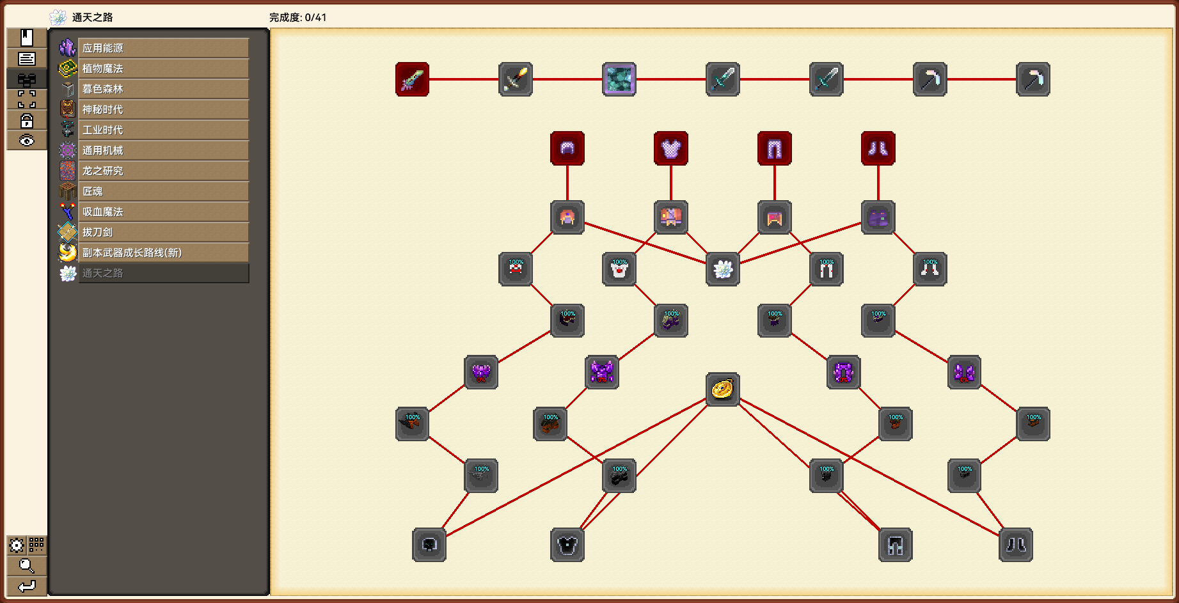This screenshot has width=1179, height=603.
Task: Toggle visibility with the eye icon
Action: (26, 141)
